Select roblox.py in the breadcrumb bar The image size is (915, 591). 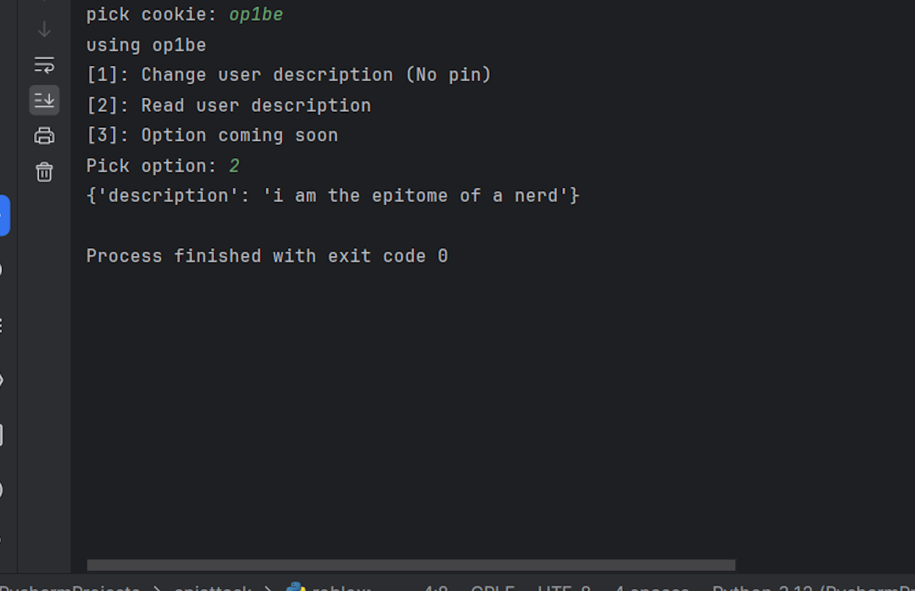[x=341, y=587]
